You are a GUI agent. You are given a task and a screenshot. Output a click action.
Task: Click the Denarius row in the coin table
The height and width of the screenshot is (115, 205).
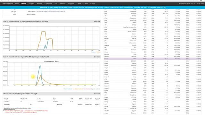coord(152,52)
